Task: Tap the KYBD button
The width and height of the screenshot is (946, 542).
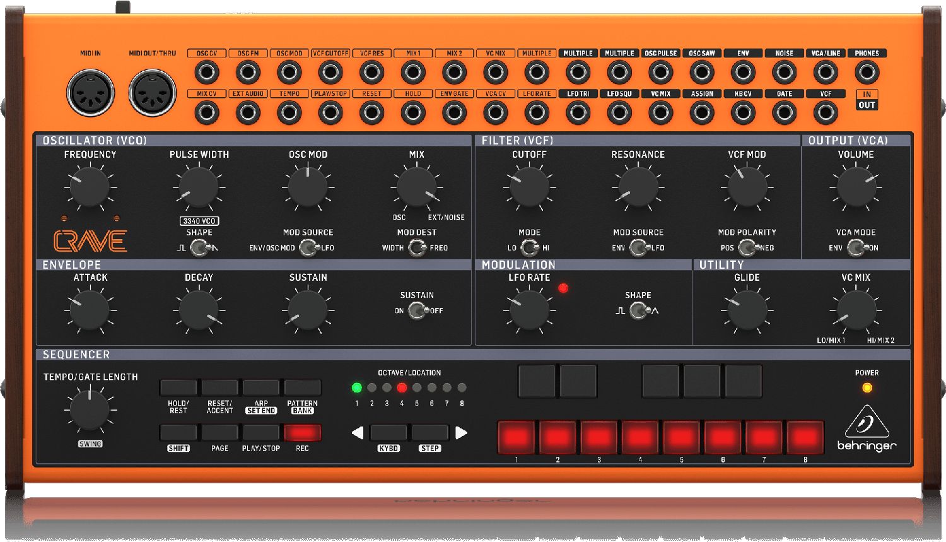Action: click(388, 433)
